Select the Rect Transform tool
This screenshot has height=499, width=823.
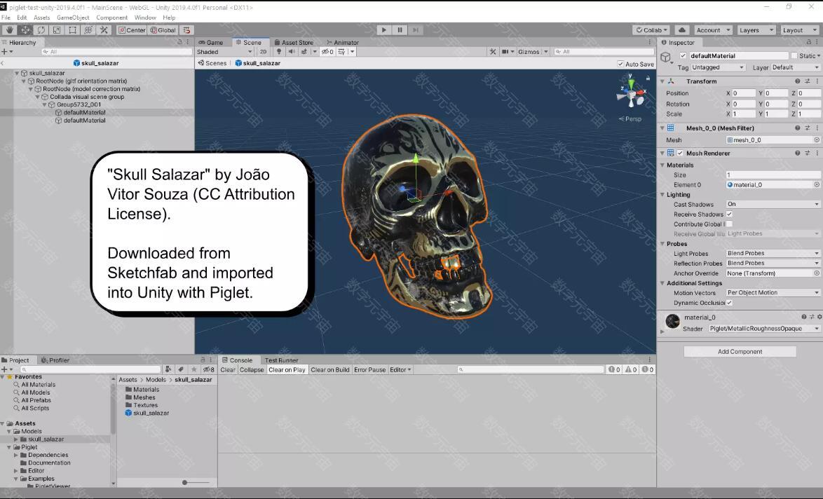coord(72,30)
